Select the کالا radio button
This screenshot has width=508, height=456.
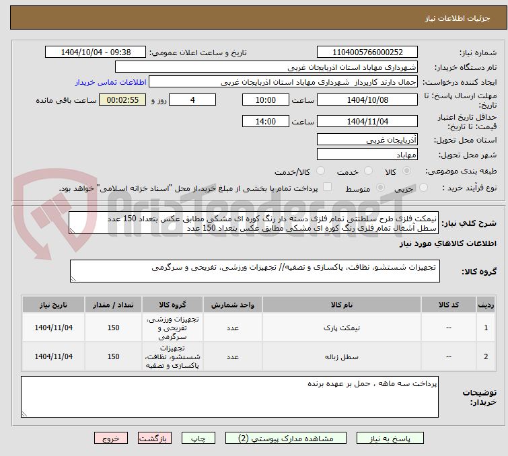[406, 171]
